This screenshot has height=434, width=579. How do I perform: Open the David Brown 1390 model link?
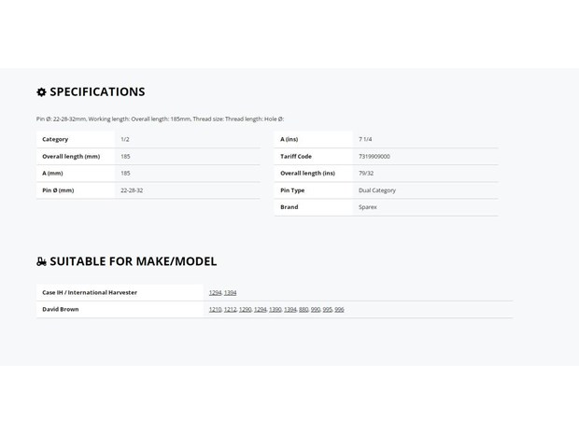point(275,310)
